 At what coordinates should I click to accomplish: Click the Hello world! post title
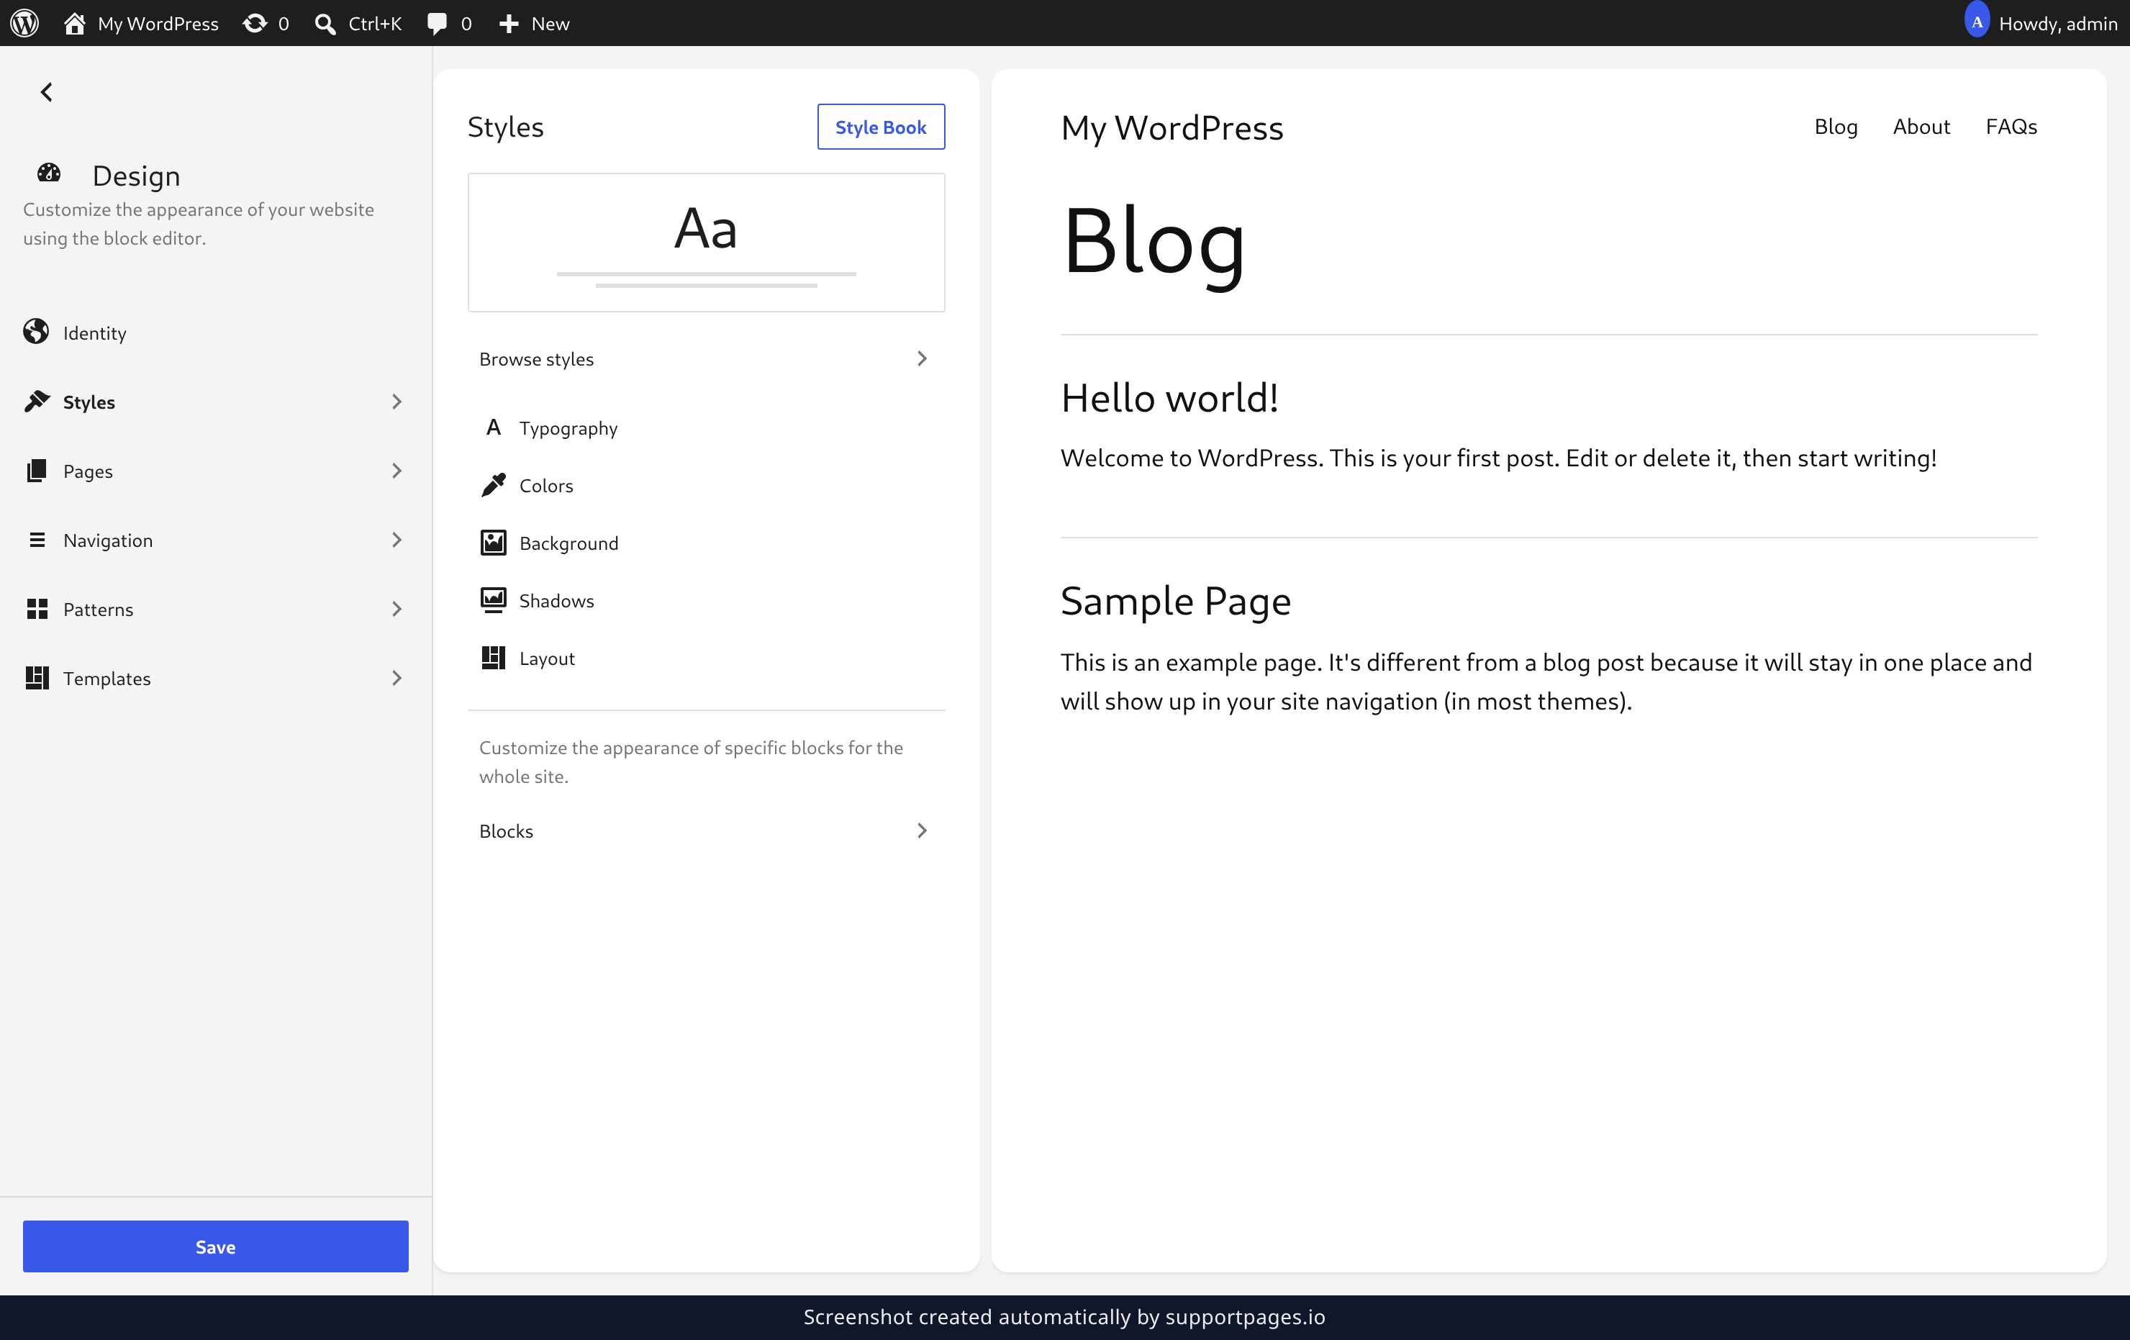(1169, 398)
